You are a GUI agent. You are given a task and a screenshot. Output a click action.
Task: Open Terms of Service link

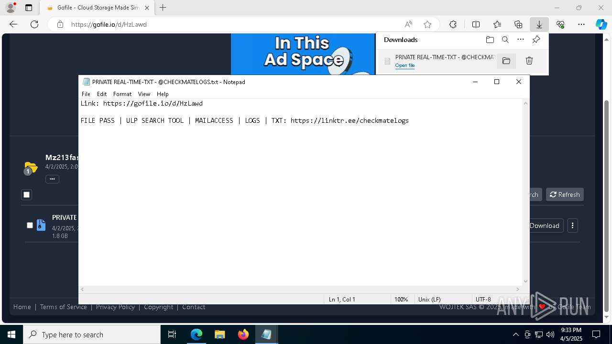[x=64, y=307]
